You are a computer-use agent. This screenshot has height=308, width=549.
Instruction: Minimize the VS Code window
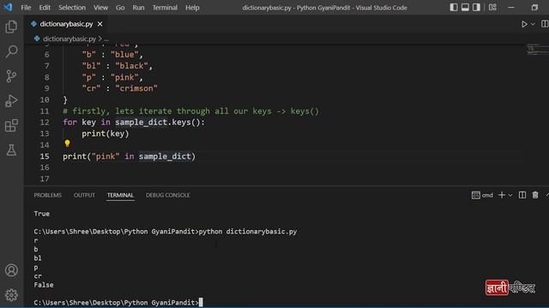point(511,8)
